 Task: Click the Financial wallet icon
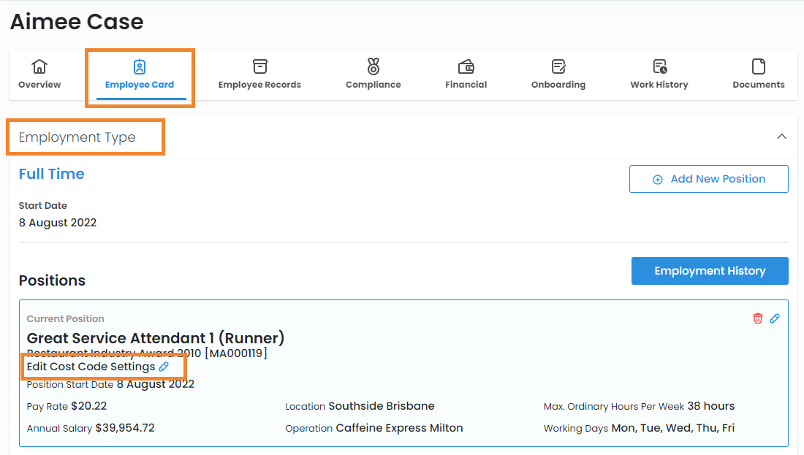(x=466, y=66)
